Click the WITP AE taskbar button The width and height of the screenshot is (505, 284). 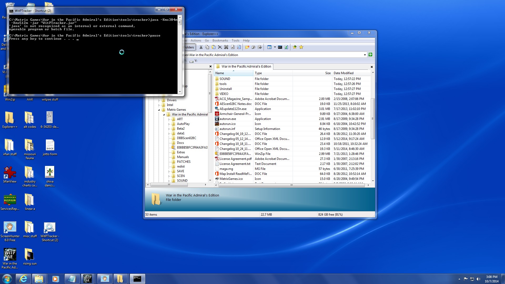click(x=88, y=279)
